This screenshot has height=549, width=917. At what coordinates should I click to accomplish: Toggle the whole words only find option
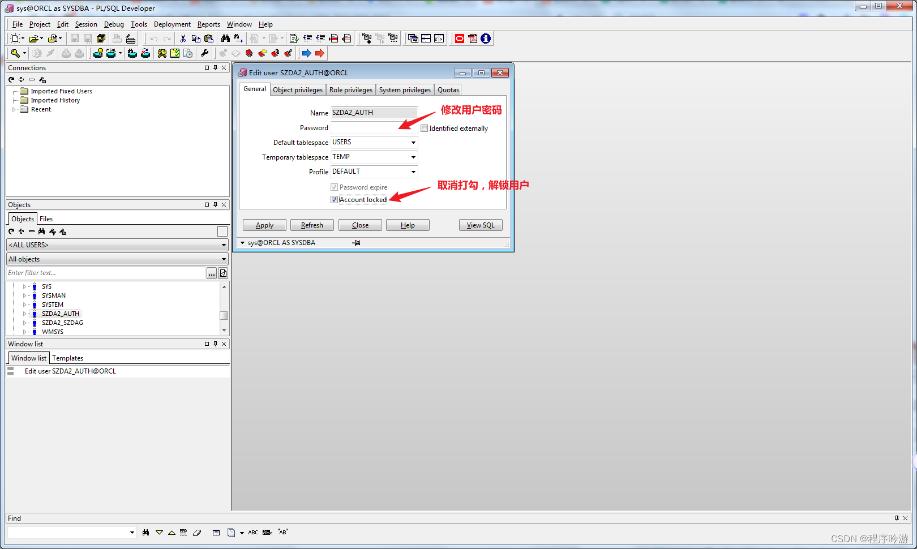click(x=267, y=533)
